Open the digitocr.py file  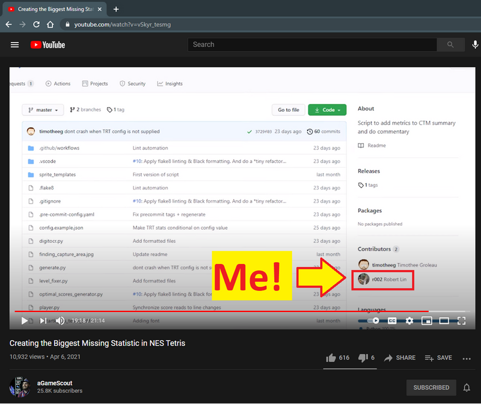tap(51, 241)
